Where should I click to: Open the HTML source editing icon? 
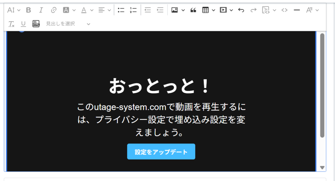coord(36,24)
